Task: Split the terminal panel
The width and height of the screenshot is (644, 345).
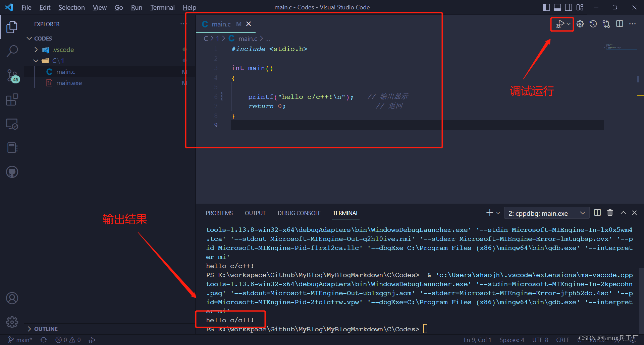Action: pos(597,213)
